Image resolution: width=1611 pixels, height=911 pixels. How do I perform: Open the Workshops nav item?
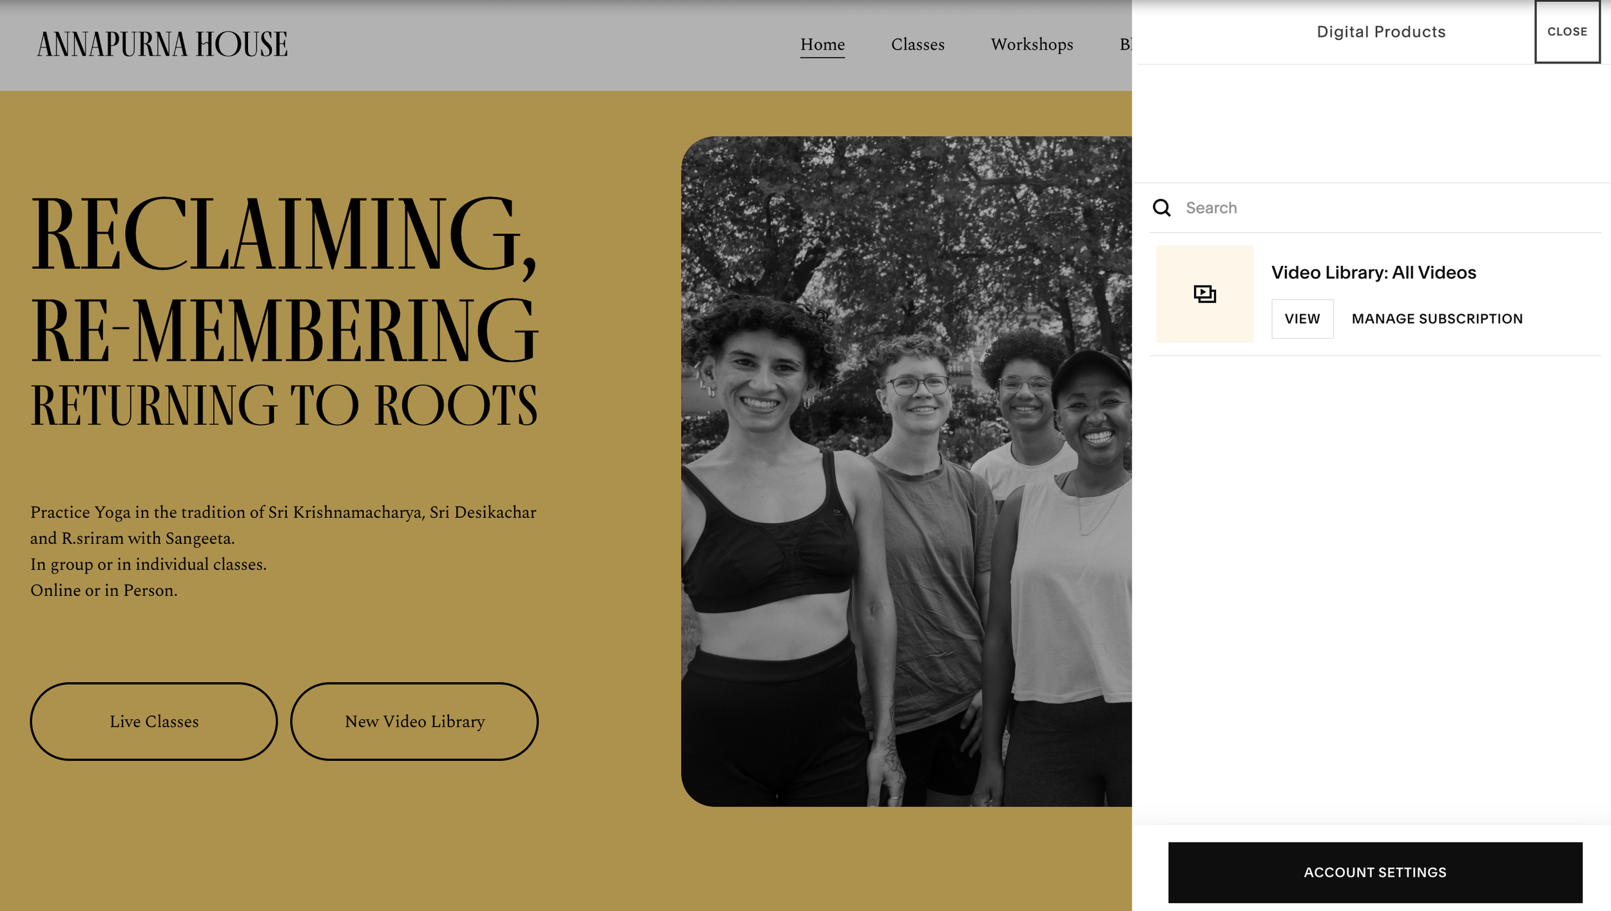[x=1031, y=44]
